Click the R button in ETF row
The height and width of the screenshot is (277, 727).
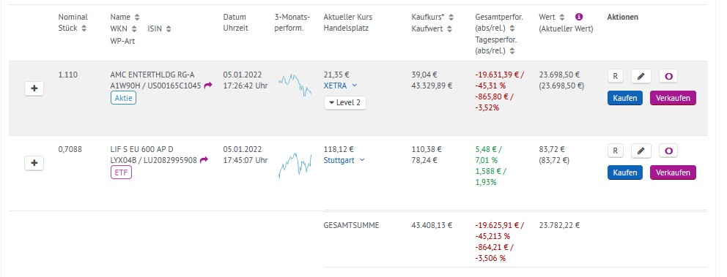pos(616,151)
